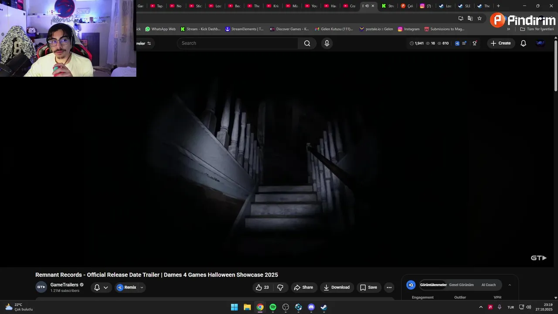Open the volume control in system tray

click(528, 307)
